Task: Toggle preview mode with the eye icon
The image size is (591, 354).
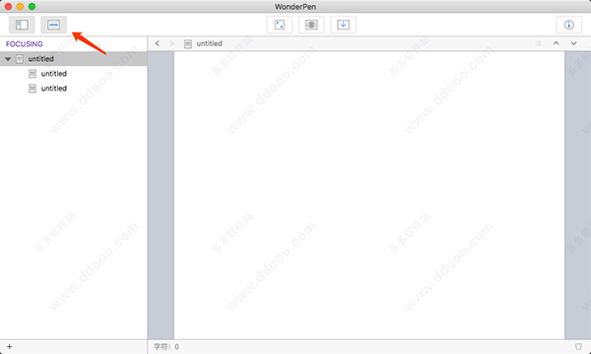Action: (311, 25)
